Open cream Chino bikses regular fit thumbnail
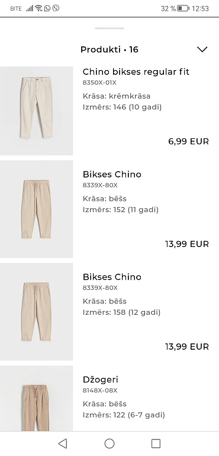Viewport: 219px width, 456px height. click(36, 111)
